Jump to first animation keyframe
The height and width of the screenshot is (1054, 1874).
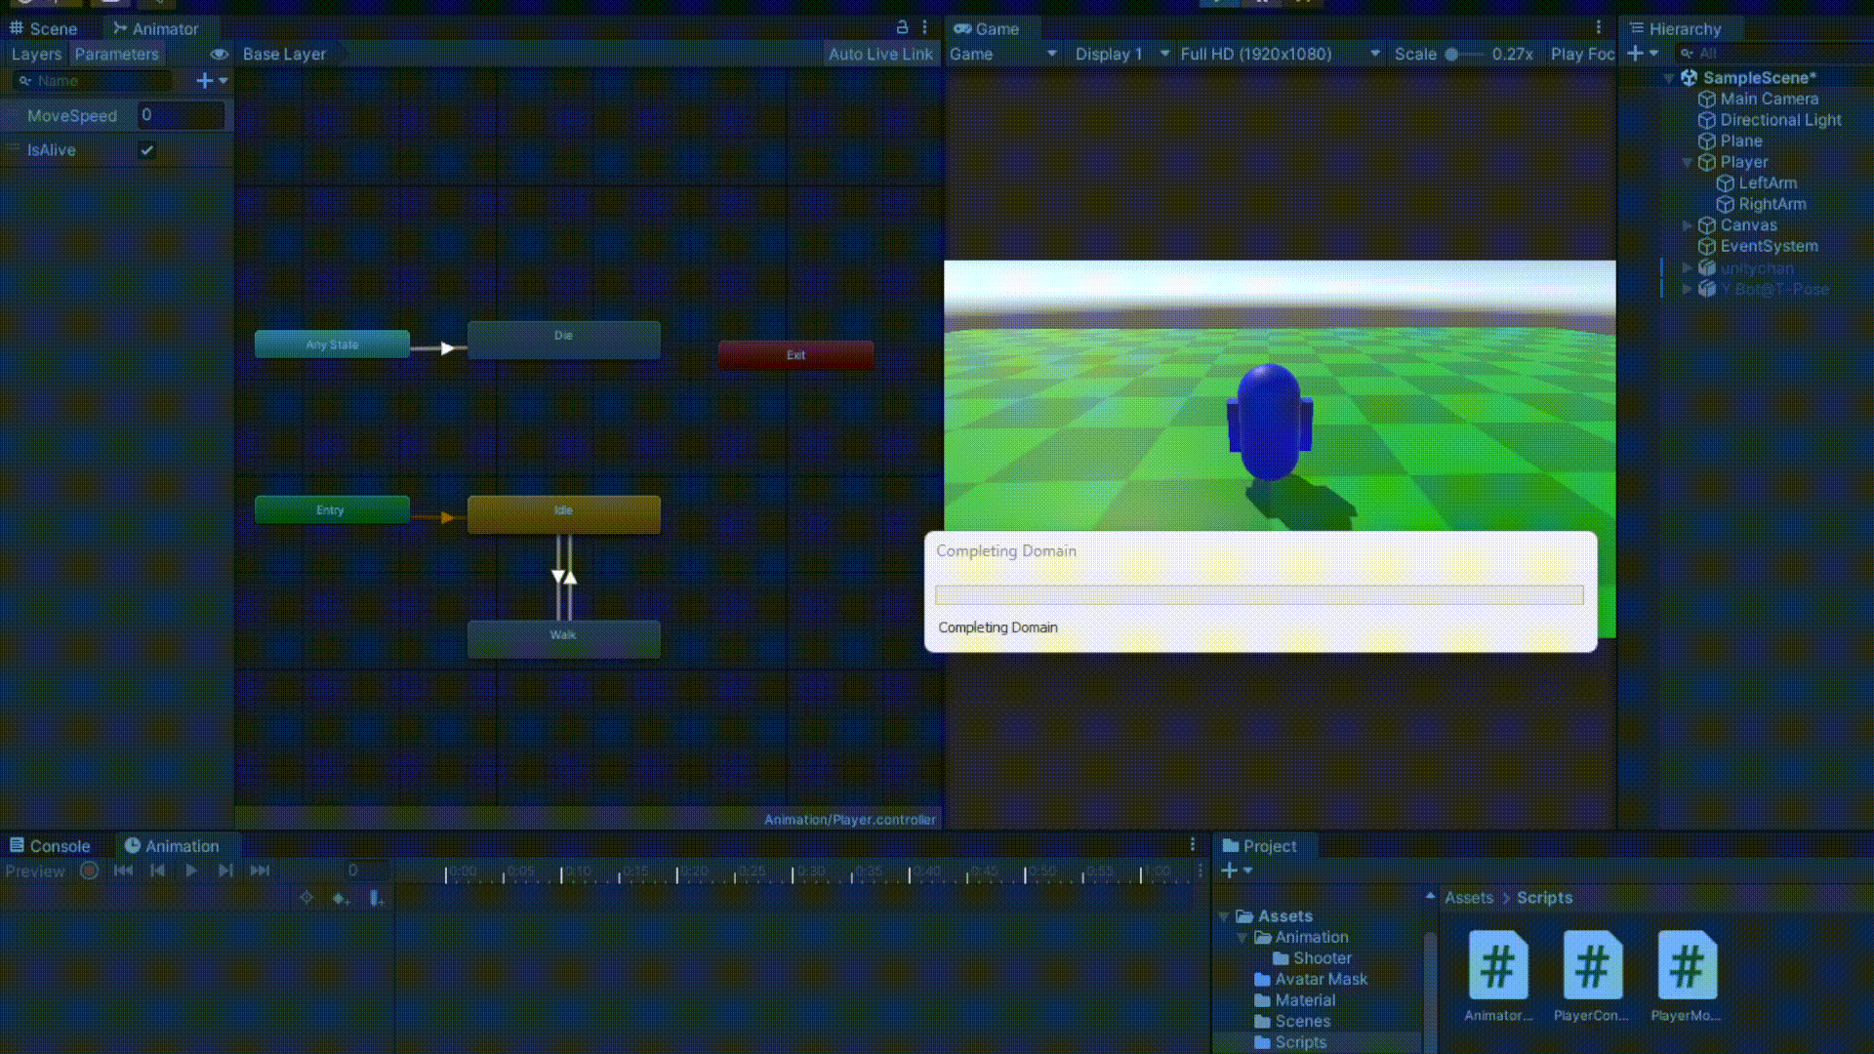coord(123,871)
